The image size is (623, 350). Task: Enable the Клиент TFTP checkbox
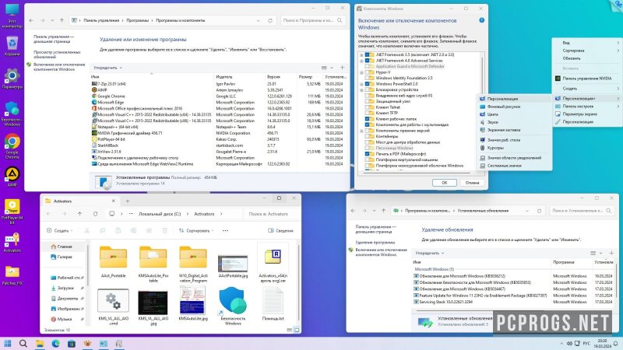[x=367, y=113]
